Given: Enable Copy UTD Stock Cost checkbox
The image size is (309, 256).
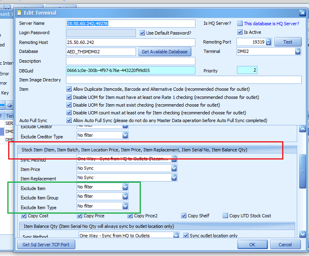Looking at the screenshot, I should 226,216.
